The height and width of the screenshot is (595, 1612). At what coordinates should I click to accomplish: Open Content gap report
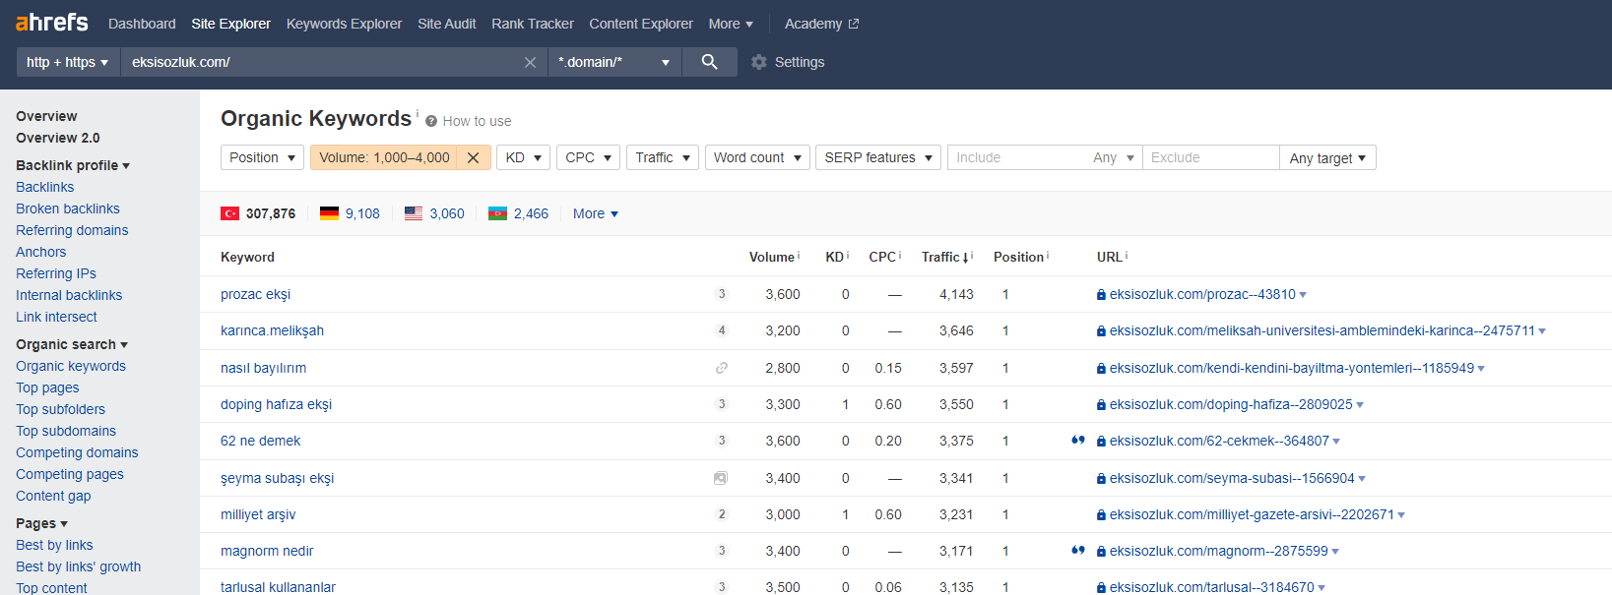(53, 496)
